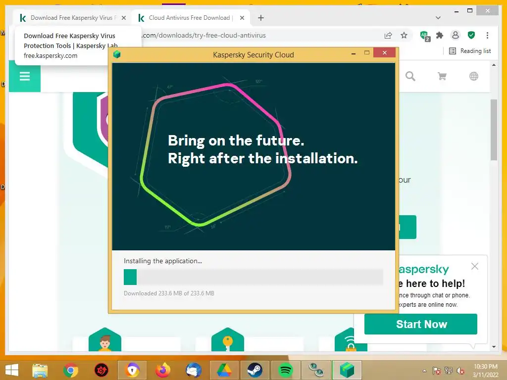Click the website search magnifier icon
507x380 pixels.
[x=410, y=76]
